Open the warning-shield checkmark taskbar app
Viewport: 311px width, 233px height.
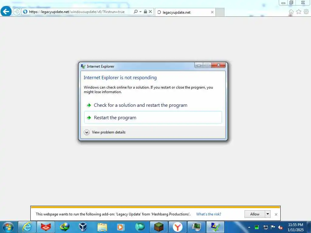pyautogui.click(x=215, y=227)
